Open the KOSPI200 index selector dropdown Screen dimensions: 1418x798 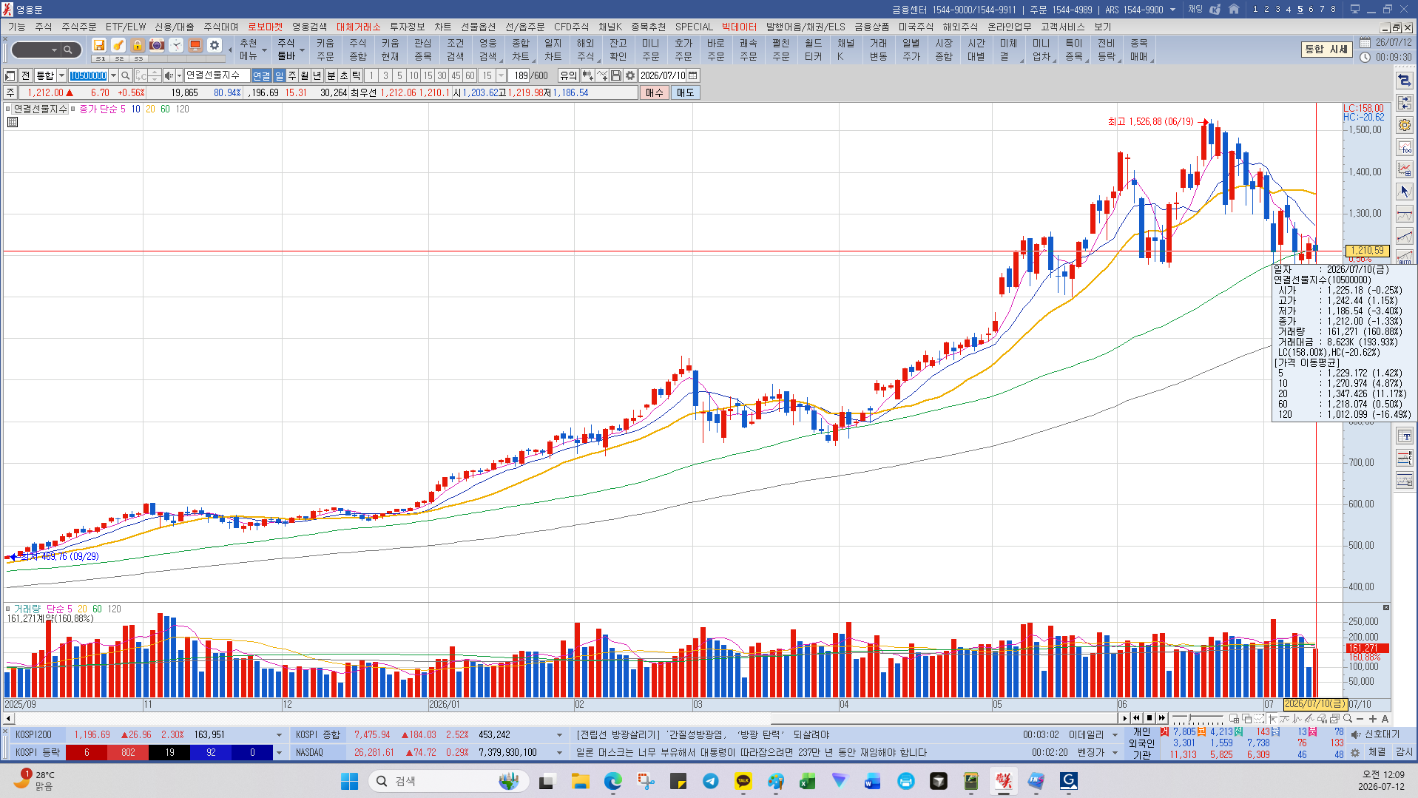[x=279, y=735]
